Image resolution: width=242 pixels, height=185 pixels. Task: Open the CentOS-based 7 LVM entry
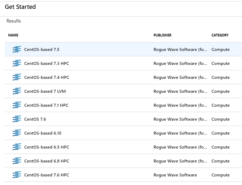point(45,91)
